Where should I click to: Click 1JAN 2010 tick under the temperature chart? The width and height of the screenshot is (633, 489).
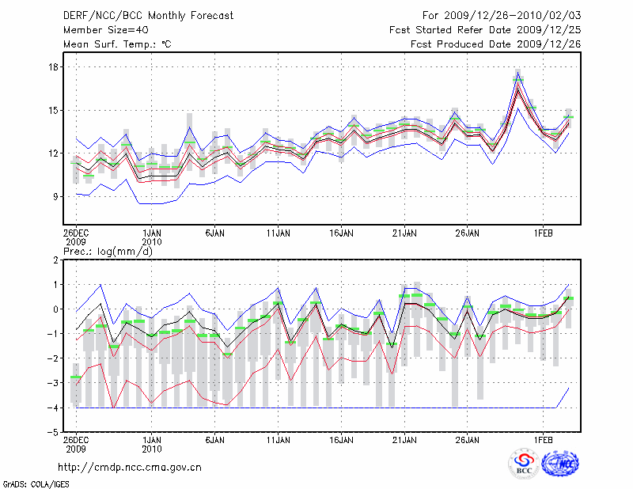(x=152, y=238)
